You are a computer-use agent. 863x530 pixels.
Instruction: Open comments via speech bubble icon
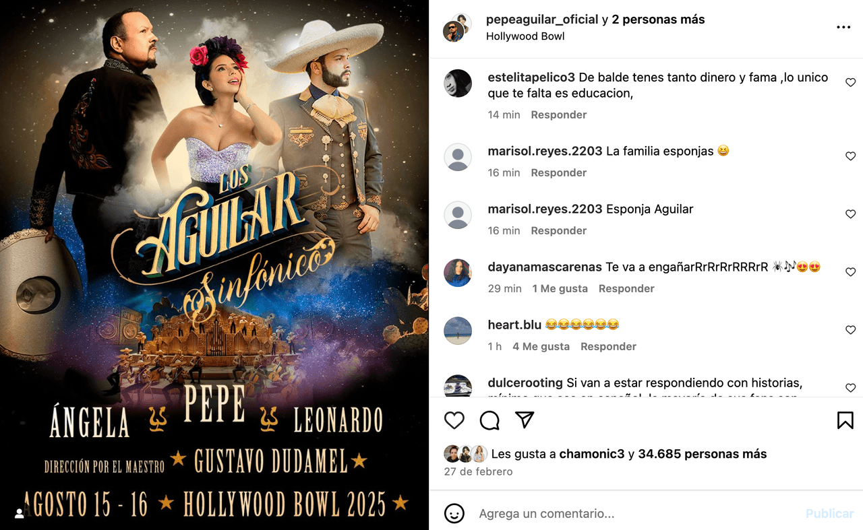tap(489, 420)
